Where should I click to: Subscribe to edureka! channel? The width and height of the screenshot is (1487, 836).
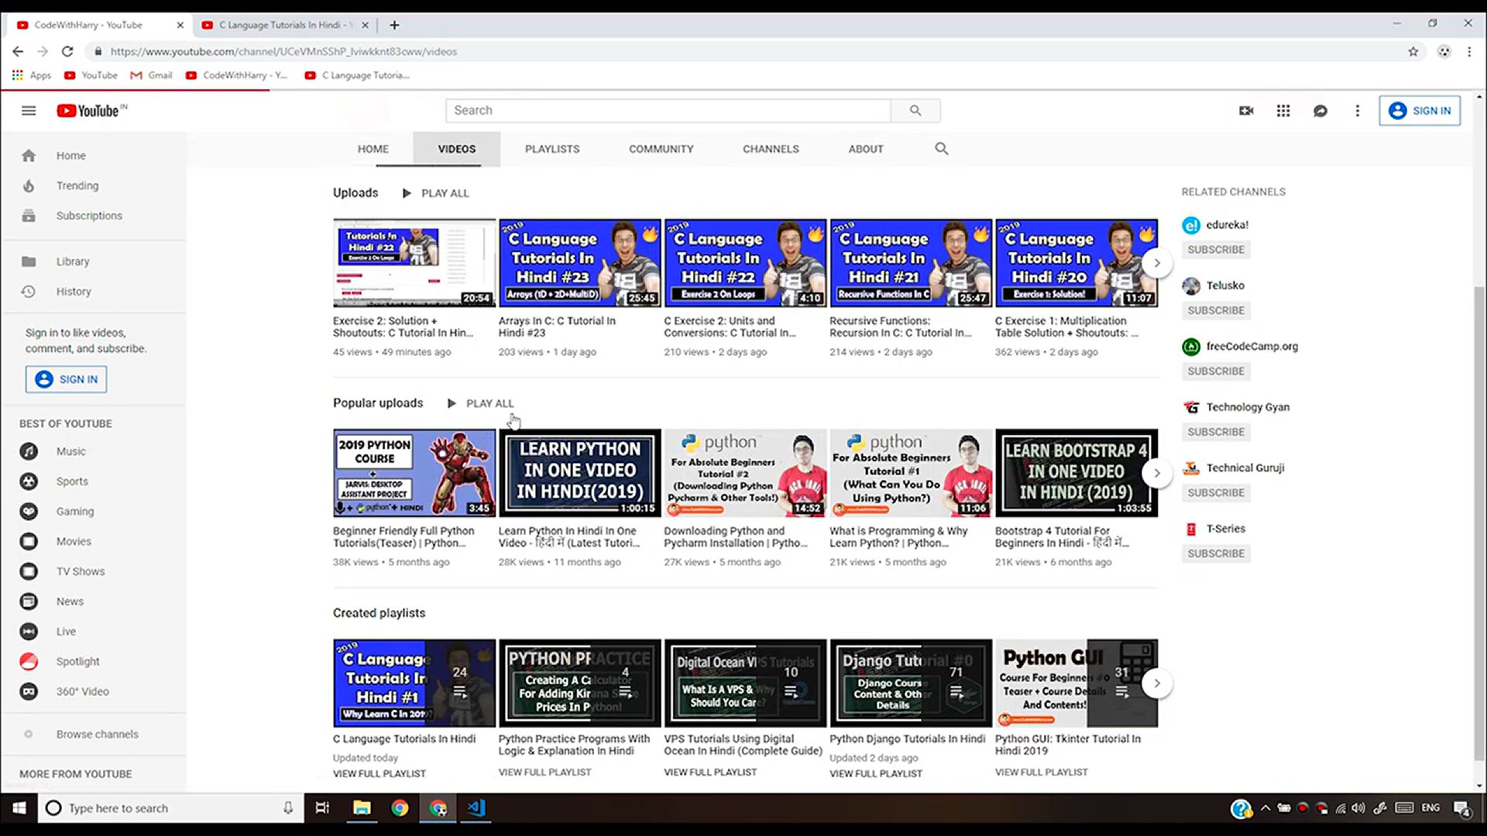1216,250
